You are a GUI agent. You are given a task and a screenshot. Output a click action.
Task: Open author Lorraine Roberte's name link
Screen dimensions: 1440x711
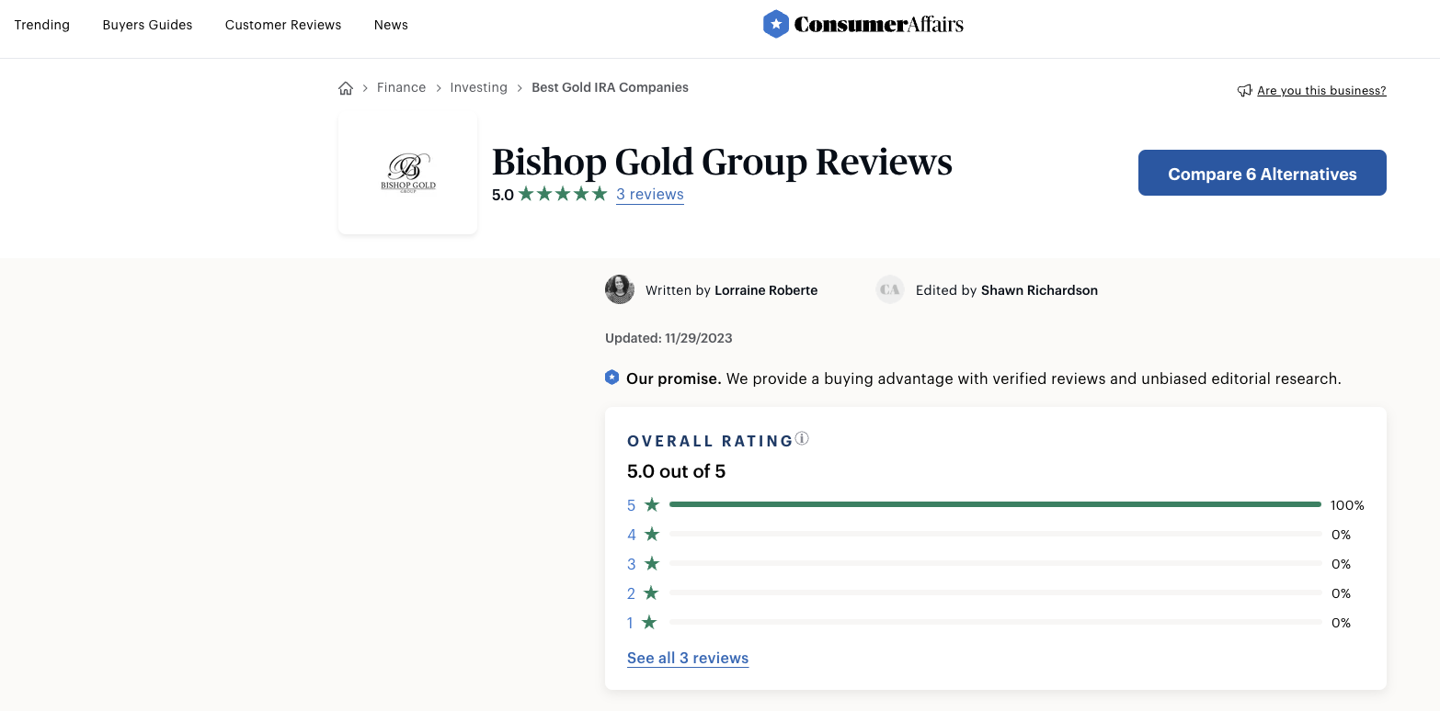click(x=766, y=289)
